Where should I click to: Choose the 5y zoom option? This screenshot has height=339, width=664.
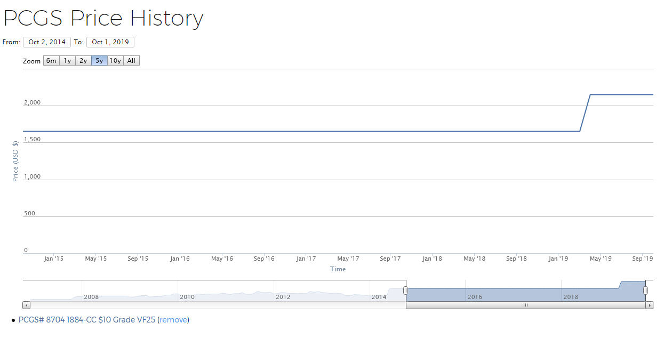pyautogui.click(x=99, y=61)
